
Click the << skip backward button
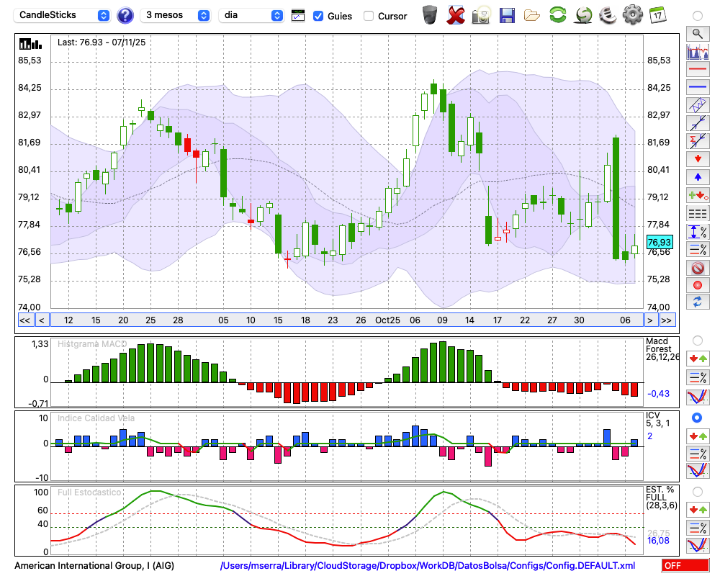click(24, 320)
